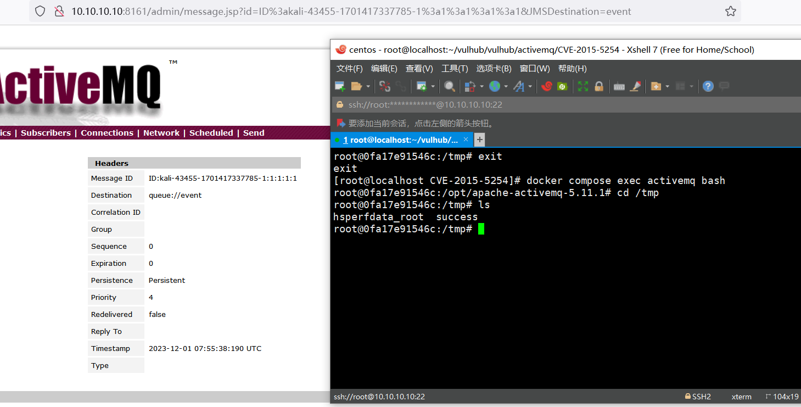Click the red-blue arrow add session icon
801x407 pixels.
tap(341, 123)
